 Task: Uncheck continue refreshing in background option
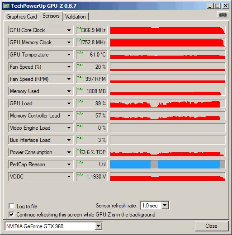[11, 215]
